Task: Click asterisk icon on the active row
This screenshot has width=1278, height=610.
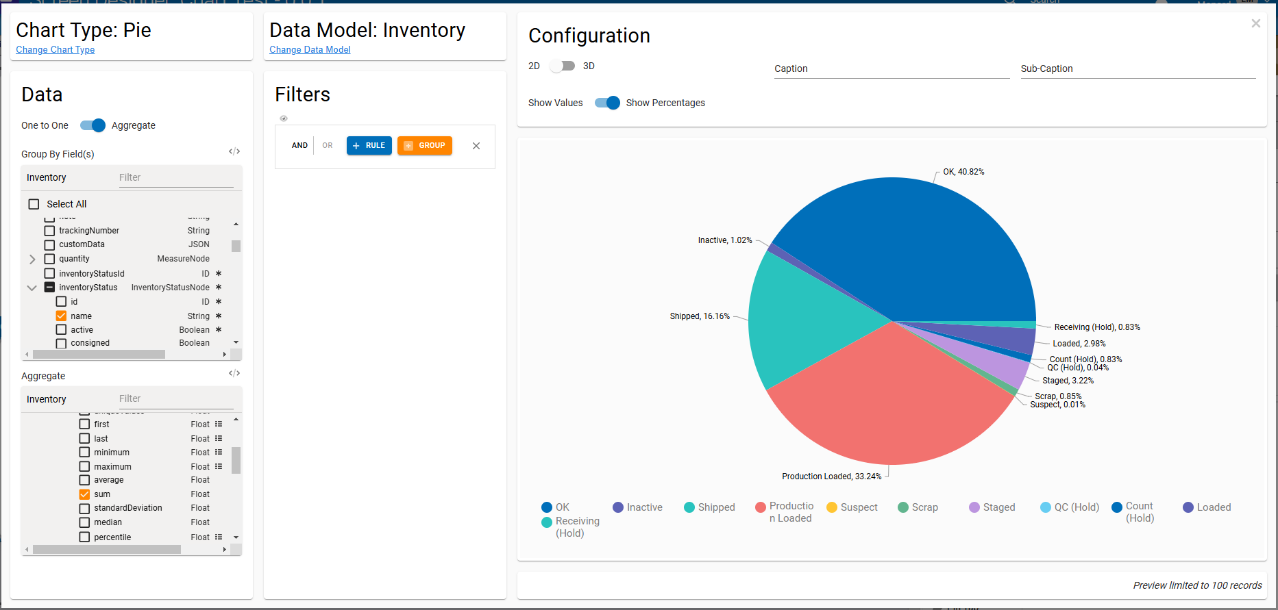Action: coord(219,330)
